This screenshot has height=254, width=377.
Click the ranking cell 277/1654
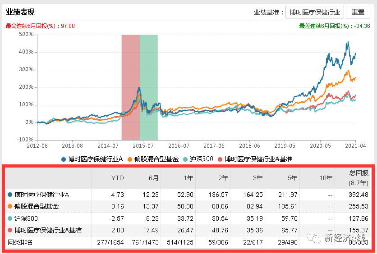coord(110,242)
